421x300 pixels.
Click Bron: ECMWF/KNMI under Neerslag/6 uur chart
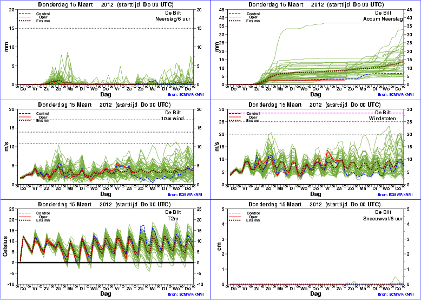(185, 95)
